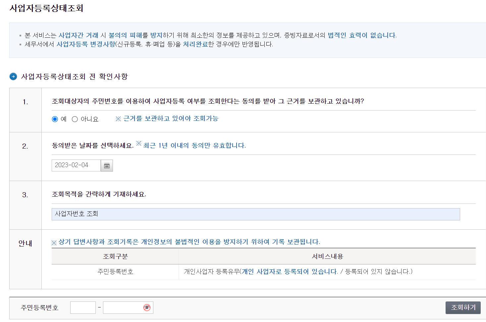The image size is (486, 322).
Task: Click the 조회하기 button
Action: [463, 307]
